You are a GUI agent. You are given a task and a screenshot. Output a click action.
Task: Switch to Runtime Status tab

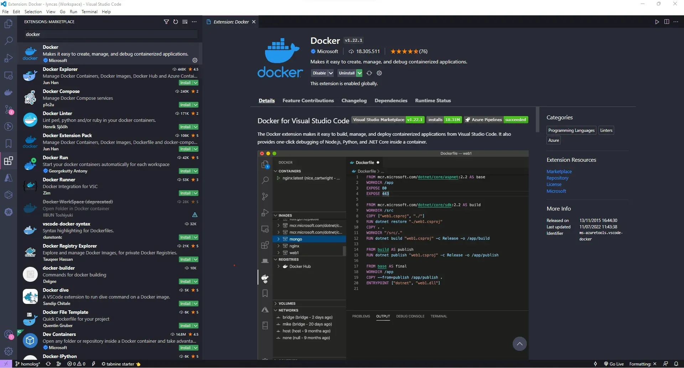pos(433,100)
